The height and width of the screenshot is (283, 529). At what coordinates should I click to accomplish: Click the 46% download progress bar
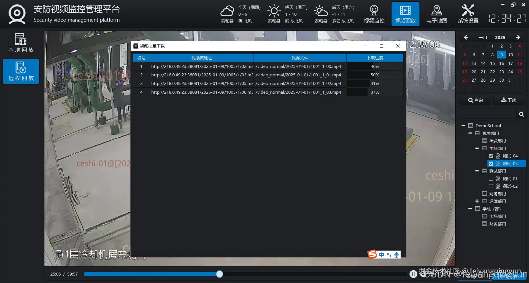tap(375, 66)
